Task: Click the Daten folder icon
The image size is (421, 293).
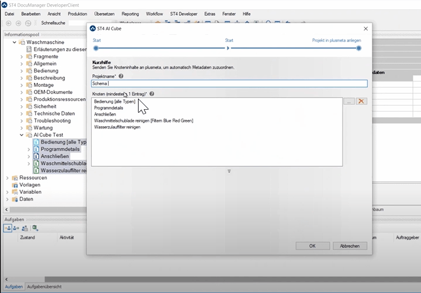Action: pyautogui.click(x=15, y=199)
